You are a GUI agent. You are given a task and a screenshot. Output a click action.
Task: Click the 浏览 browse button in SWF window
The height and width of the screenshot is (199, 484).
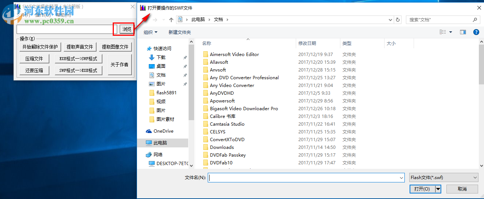[x=127, y=29]
